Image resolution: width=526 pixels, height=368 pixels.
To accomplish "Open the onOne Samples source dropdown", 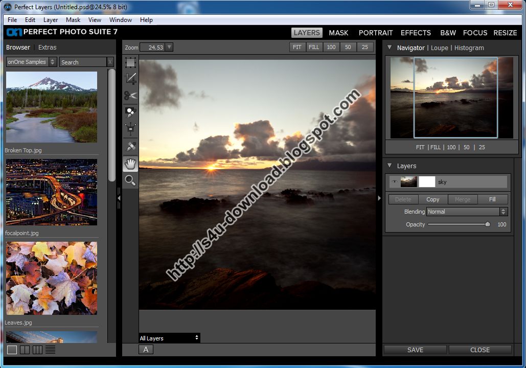I will pyautogui.click(x=32, y=62).
